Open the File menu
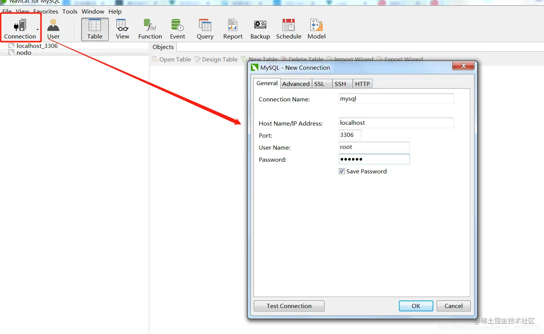Viewport: 544px width, 334px height. (7, 11)
